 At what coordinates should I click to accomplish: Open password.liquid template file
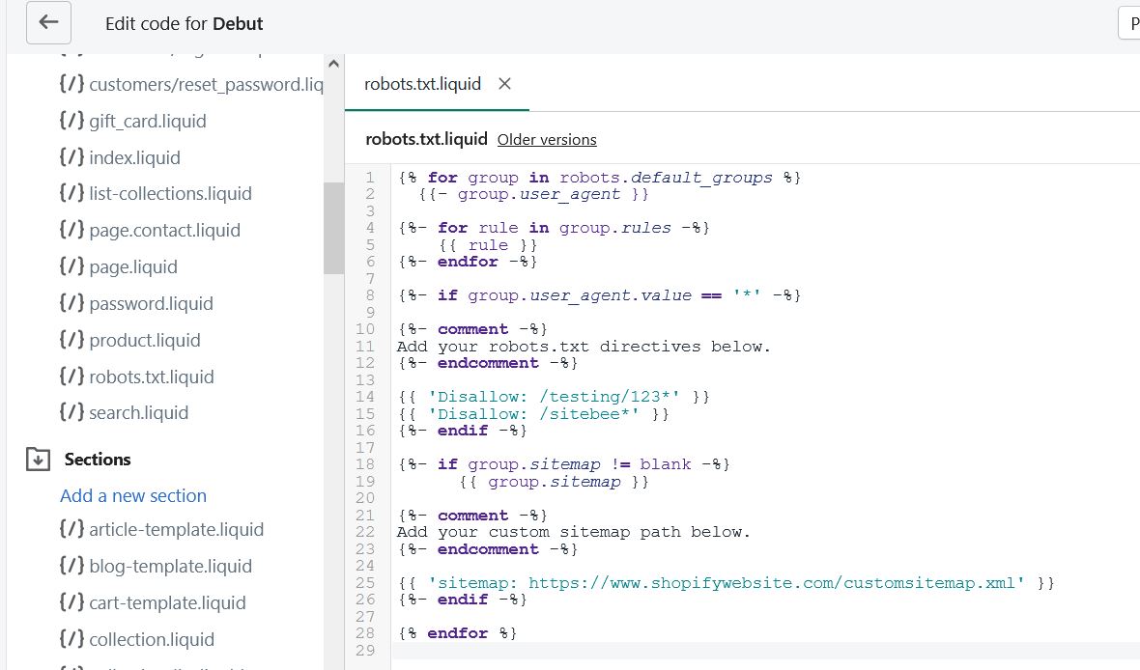click(136, 303)
